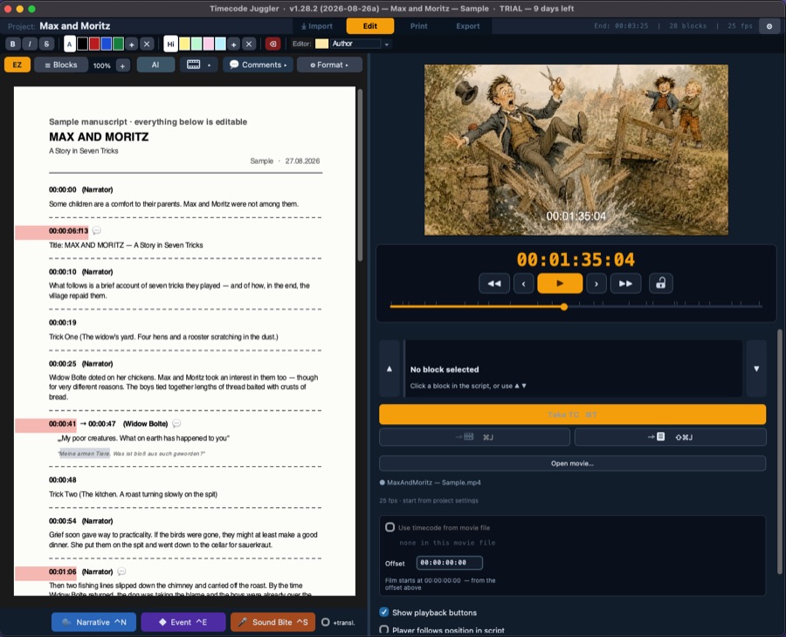Open the comment bubble on block 00:00:06:f13
This screenshot has width=786, height=637.
click(97, 231)
